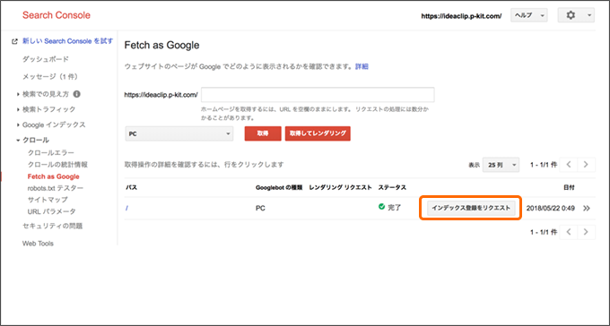
Task: Click the Fetch as Google page heading
Action: 161,46
